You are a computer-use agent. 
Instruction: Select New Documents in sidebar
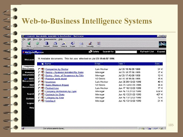pyautogui.click(x=28, y=86)
